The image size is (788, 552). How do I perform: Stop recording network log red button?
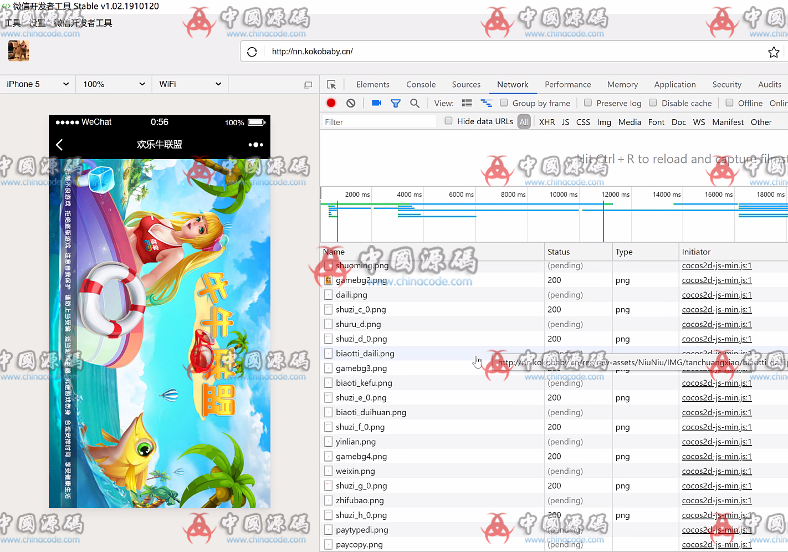click(331, 103)
